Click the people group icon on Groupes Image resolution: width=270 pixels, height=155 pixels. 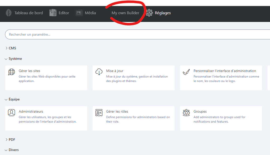point(186,112)
